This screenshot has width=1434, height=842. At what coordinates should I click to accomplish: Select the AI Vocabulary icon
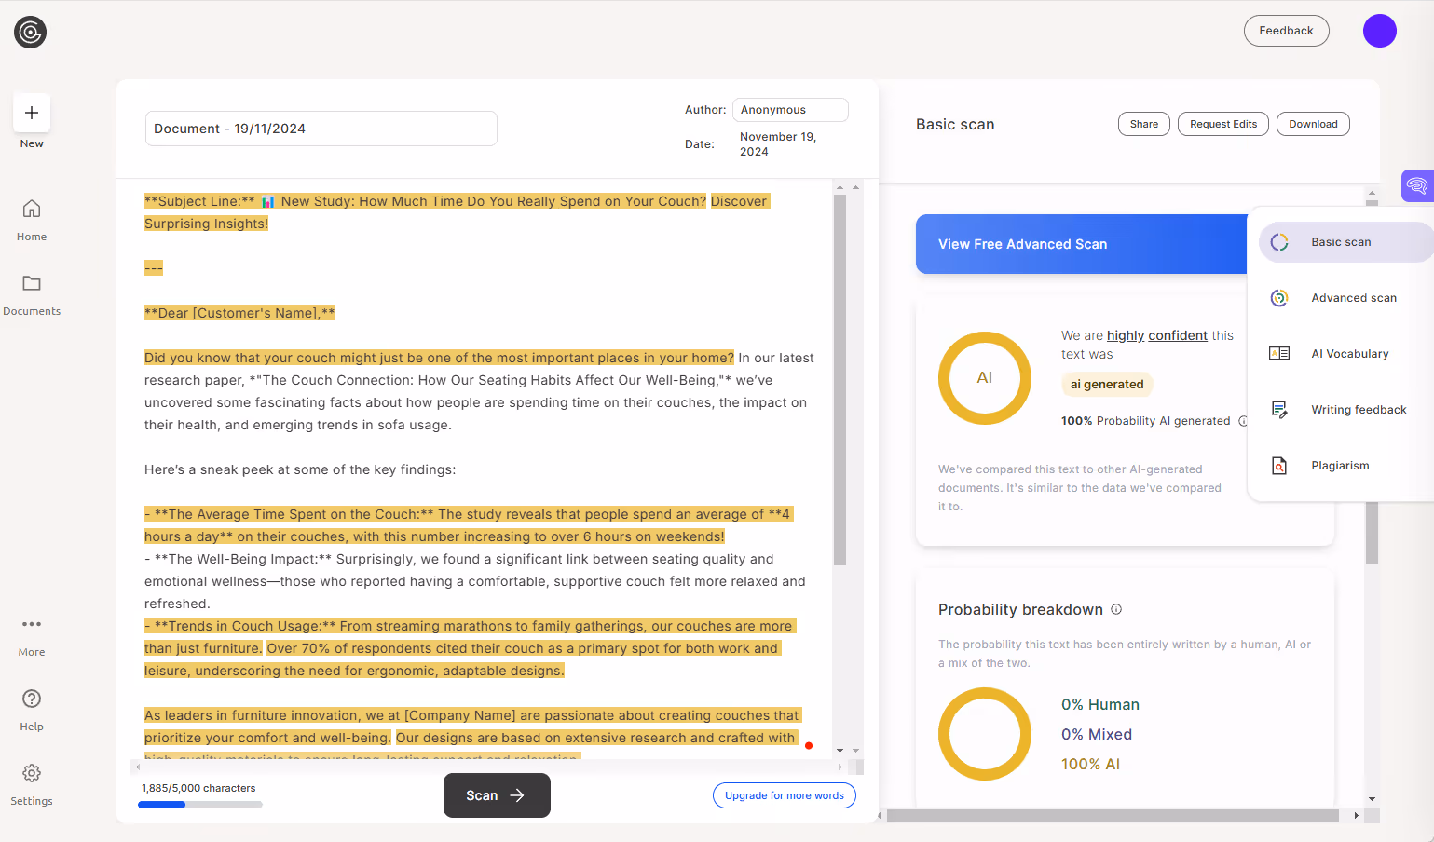pyautogui.click(x=1278, y=353)
